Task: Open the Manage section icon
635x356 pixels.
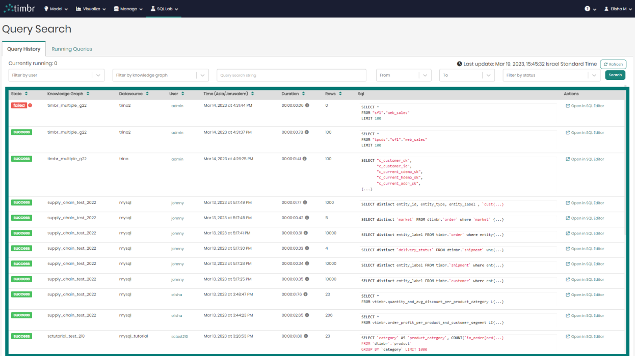Action: pos(116,9)
